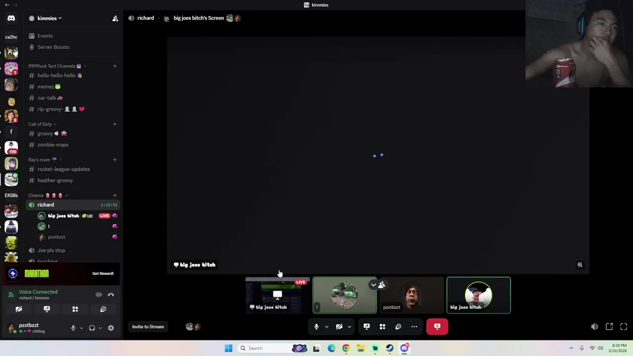Click the LIVE badge on big joes bitch
633x356 pixels.
104,216
